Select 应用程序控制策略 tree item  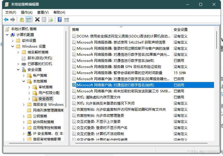[47, 128]
